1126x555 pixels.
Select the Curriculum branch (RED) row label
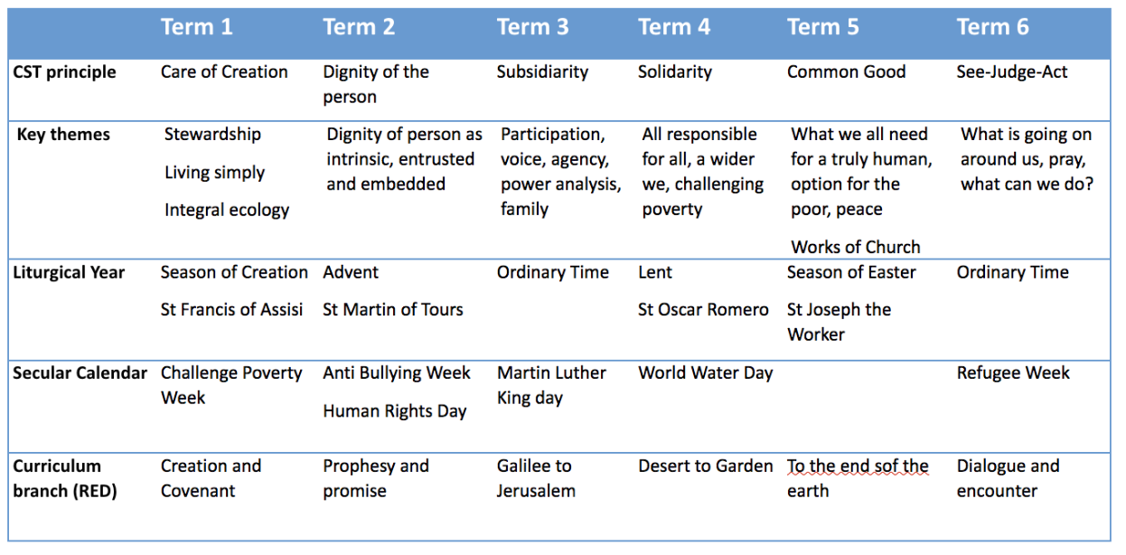click(65, 479)
